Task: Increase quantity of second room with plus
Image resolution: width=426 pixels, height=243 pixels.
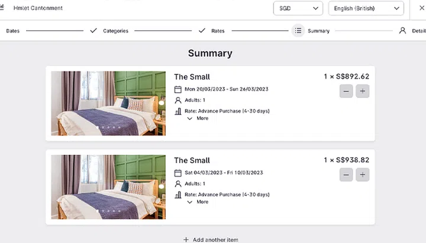Action: [363, 174]
